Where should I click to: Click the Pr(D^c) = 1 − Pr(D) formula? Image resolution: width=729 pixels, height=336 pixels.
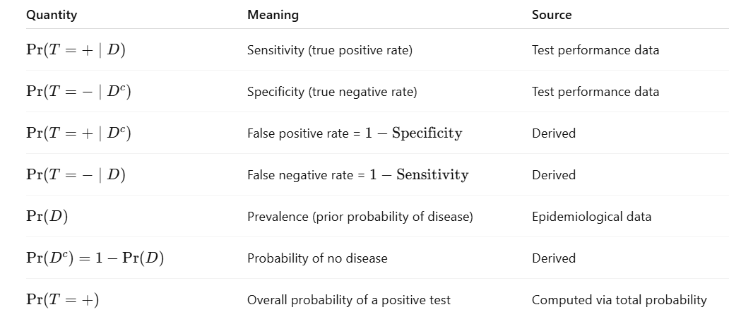coord(95,258)
